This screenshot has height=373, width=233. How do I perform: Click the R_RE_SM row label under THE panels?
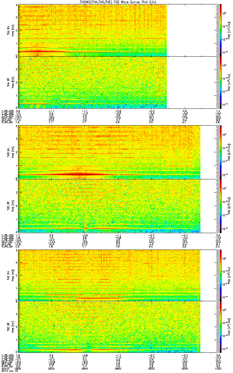[x=7, y=366]
